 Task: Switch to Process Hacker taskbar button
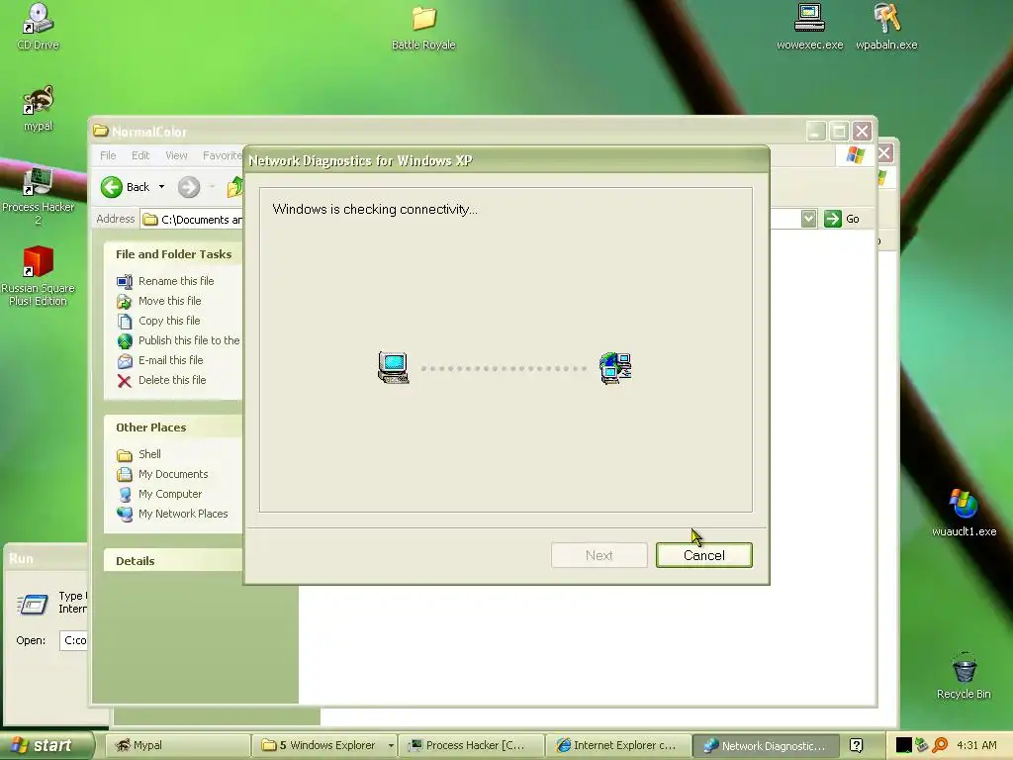tap(471, 745)
